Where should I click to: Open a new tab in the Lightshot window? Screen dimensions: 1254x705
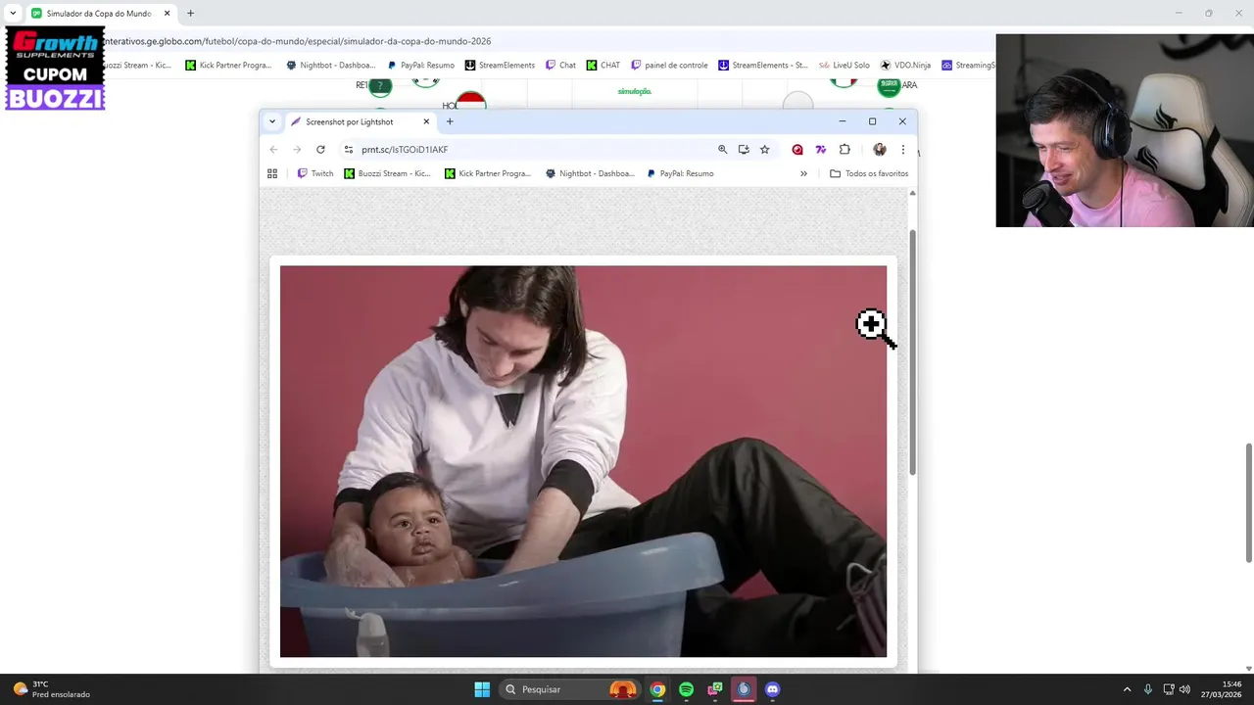click(450, 121)
